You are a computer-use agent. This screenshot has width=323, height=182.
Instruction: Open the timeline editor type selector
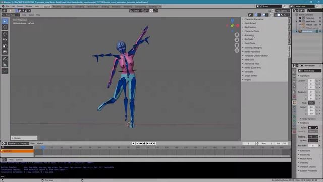pyautogui.click(x=4, y=143)
